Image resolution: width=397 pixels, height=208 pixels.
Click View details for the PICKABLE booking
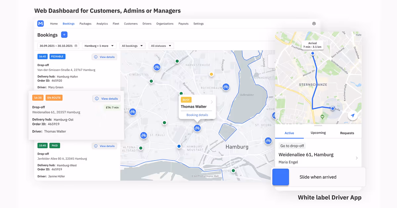(104, 57)
